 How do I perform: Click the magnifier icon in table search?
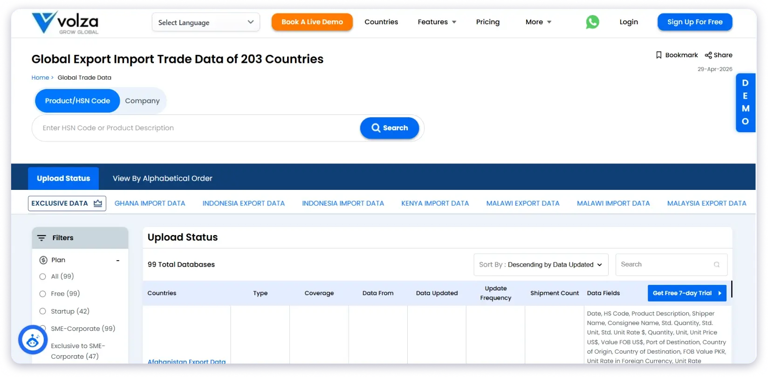(x=717, y=264)
